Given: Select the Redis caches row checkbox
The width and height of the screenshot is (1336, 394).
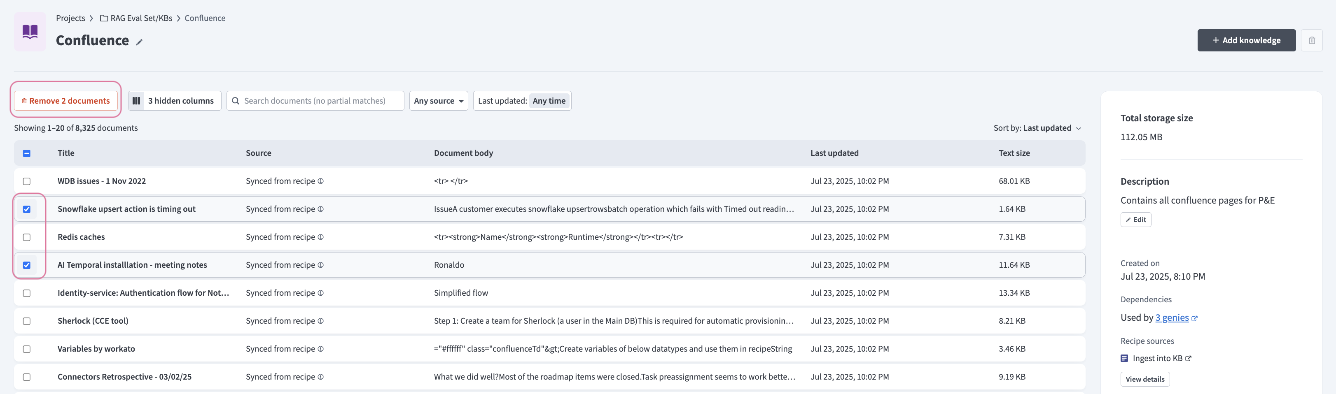Looking at the screenshot, I should pyautogui.click(x=27, y=237).
